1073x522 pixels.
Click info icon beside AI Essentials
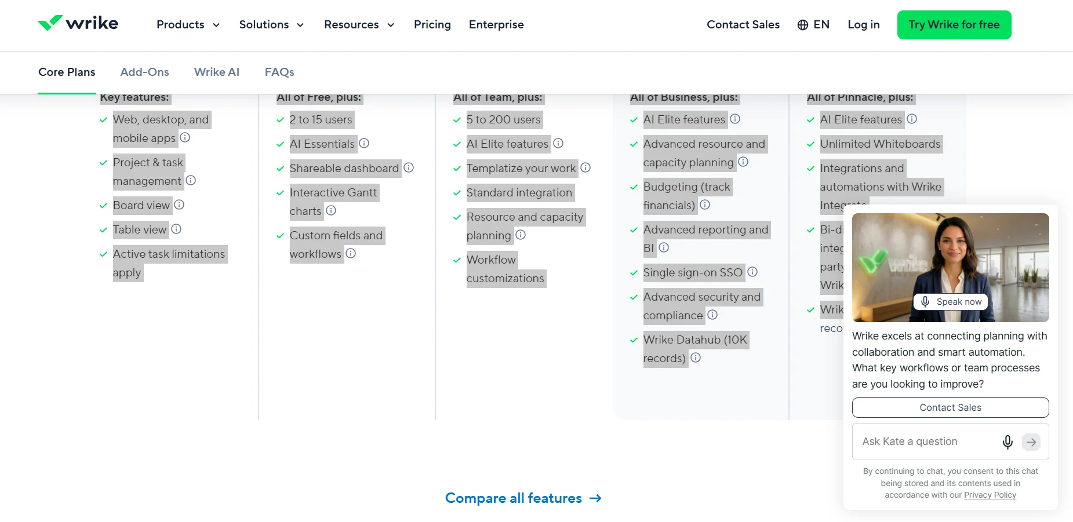pyautogui.click(x=364, y=143)
